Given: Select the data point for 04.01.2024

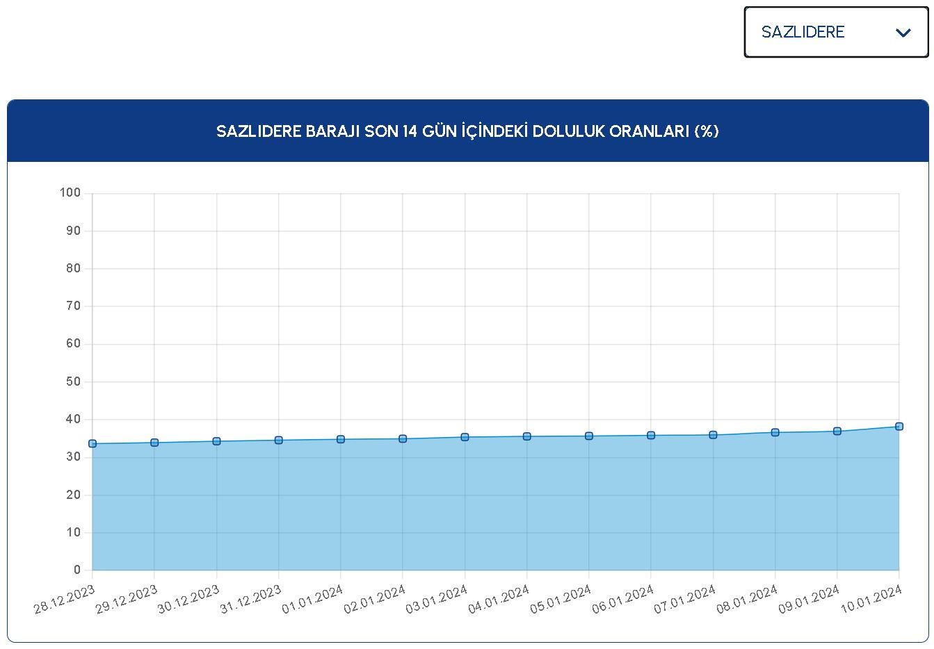Looking at the screenshot, I should pyautogui.click(x=527, y=436).
